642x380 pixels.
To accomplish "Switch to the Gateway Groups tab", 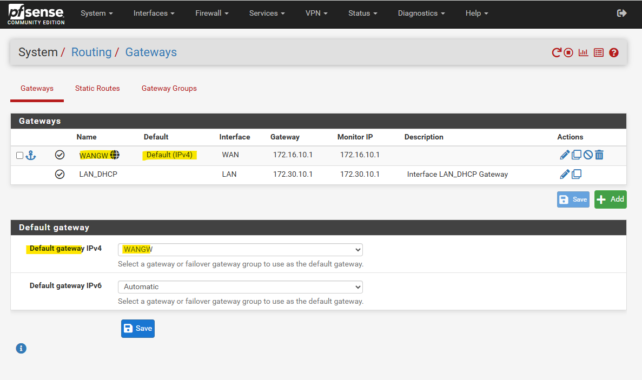I will point(169,88).
